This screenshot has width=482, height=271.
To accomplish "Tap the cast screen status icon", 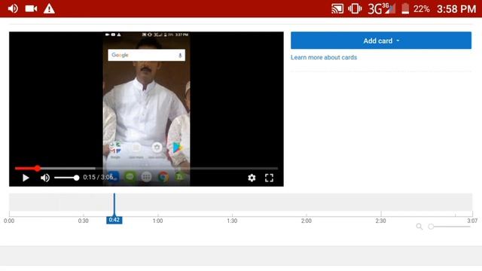I will [x=337, y=8].
